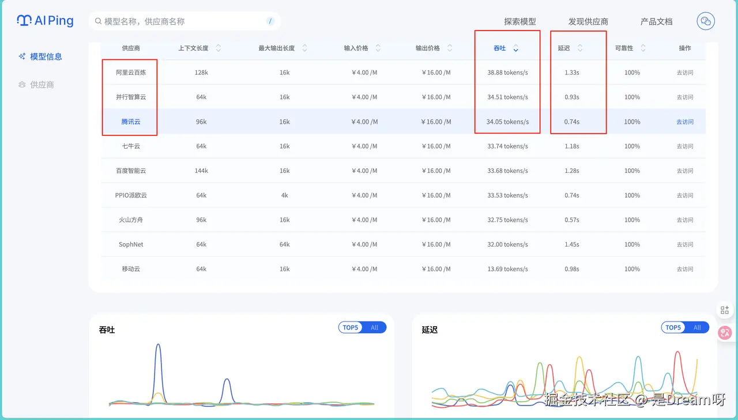The width and height of the screenshot is (738, 420).
Task: Click 去访问 for PPIO派欧云
Action: point(685,195)
